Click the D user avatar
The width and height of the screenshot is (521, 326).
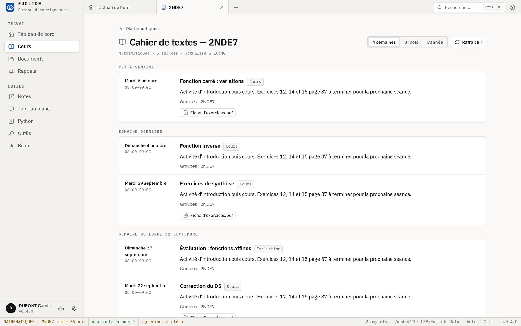(11, 308)
